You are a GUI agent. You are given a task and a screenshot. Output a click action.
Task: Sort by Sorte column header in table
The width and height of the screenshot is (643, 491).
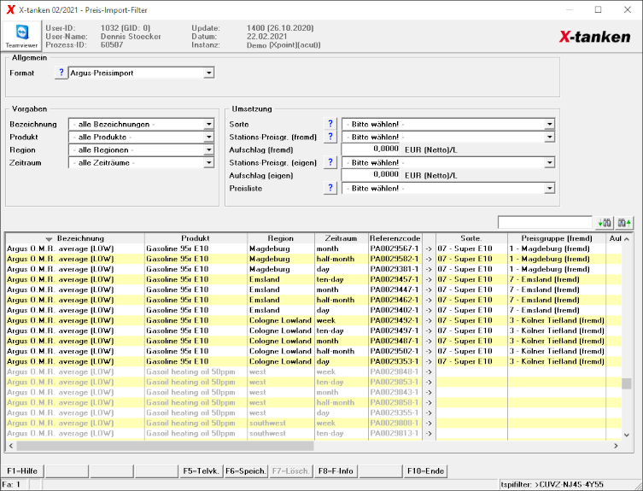pos(471,238)
